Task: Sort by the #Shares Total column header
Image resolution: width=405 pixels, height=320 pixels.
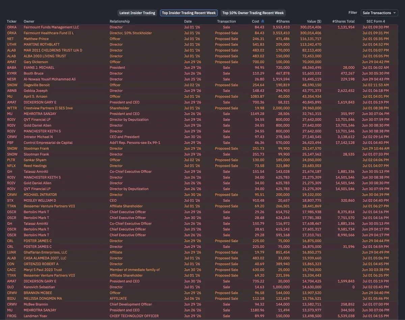Action: [x=343, y=21]
